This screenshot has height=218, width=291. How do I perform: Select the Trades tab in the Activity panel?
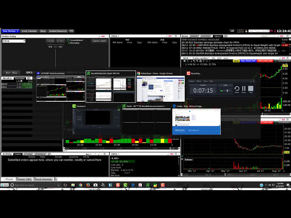[x=28, y=154]
